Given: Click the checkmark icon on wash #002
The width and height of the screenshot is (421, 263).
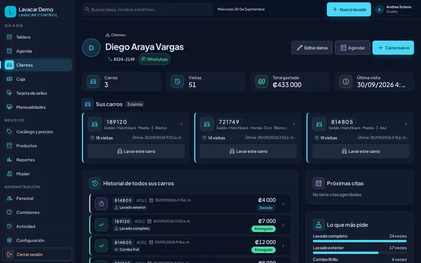Looking at the screenshot, I should [x=101, y=245].
